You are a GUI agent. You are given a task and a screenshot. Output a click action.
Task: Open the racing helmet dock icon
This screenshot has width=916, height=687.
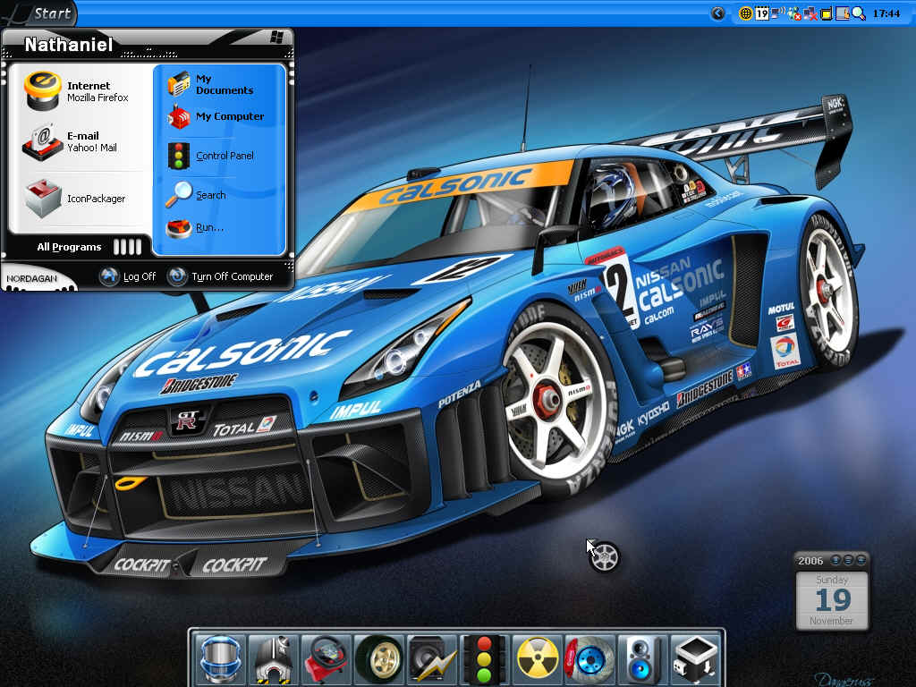(220, 659)
